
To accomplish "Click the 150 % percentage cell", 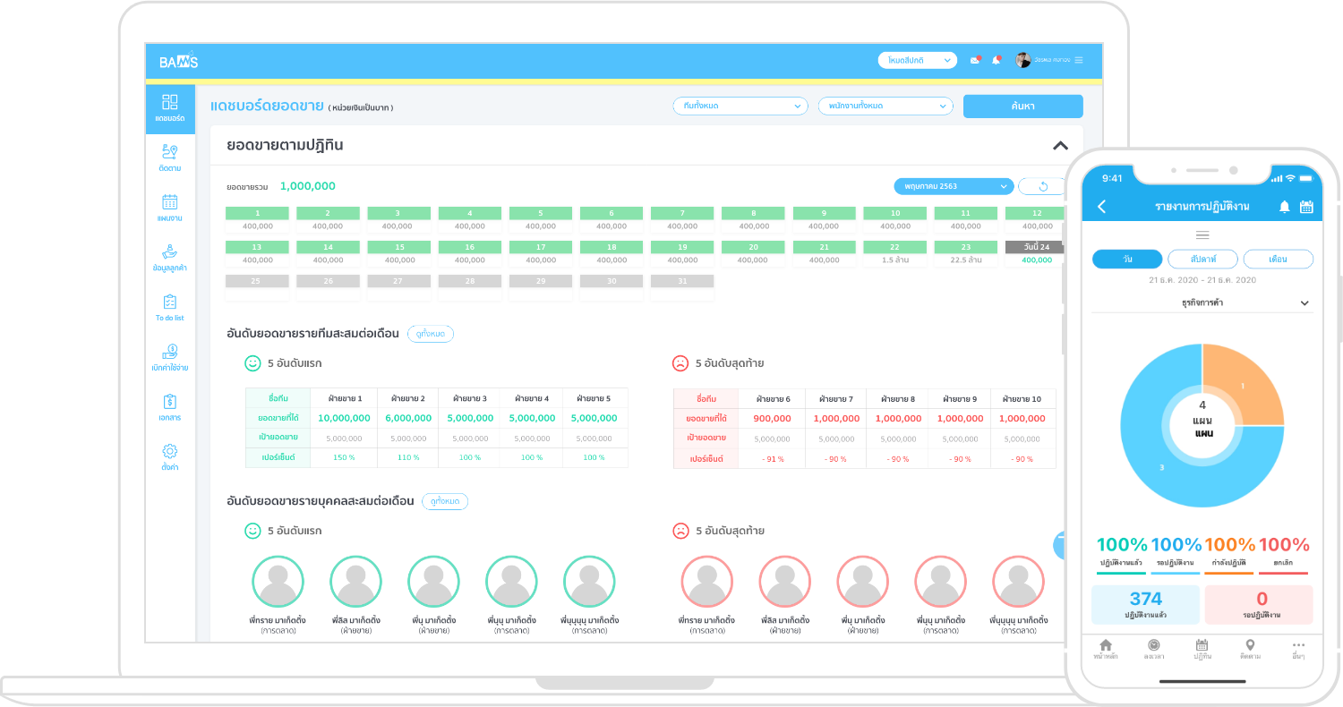I will [345, 457].
